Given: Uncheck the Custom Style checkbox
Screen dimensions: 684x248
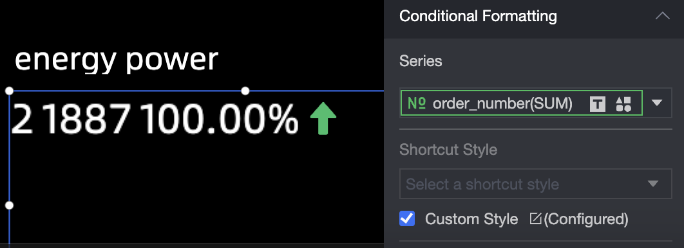Looking at the screenshot, I should point(407,218).
